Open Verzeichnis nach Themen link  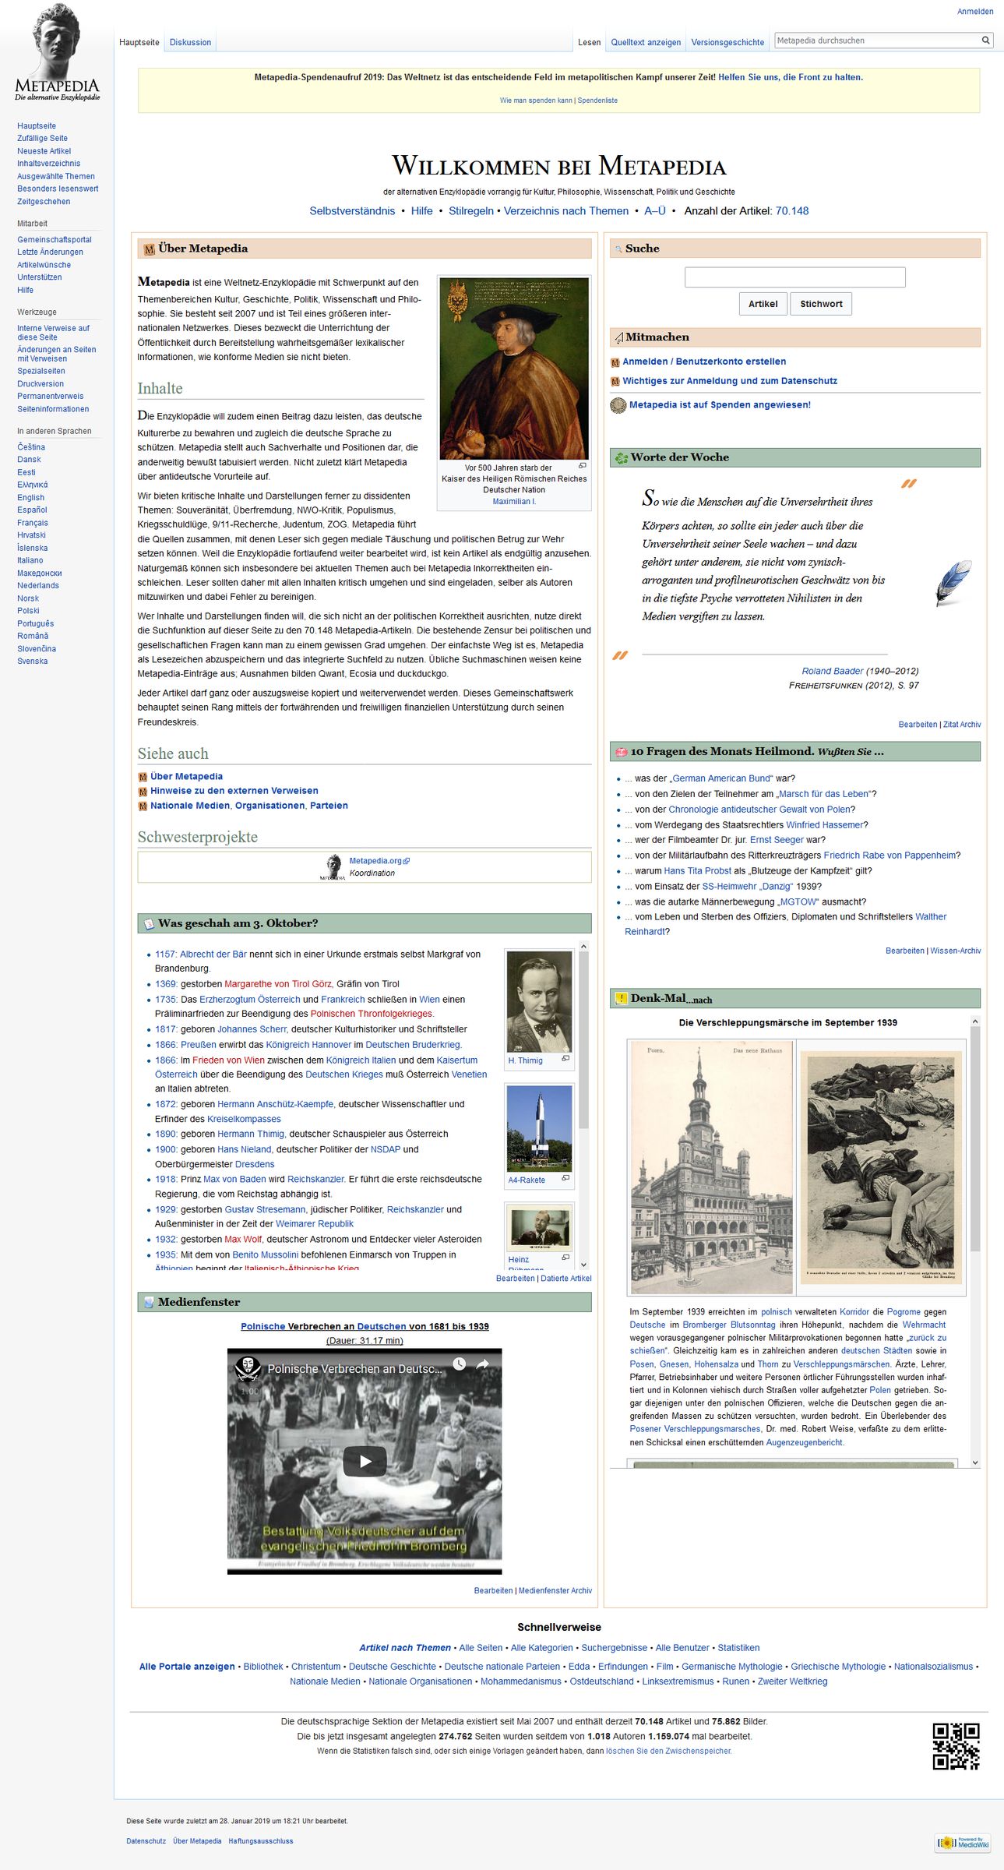566,211
